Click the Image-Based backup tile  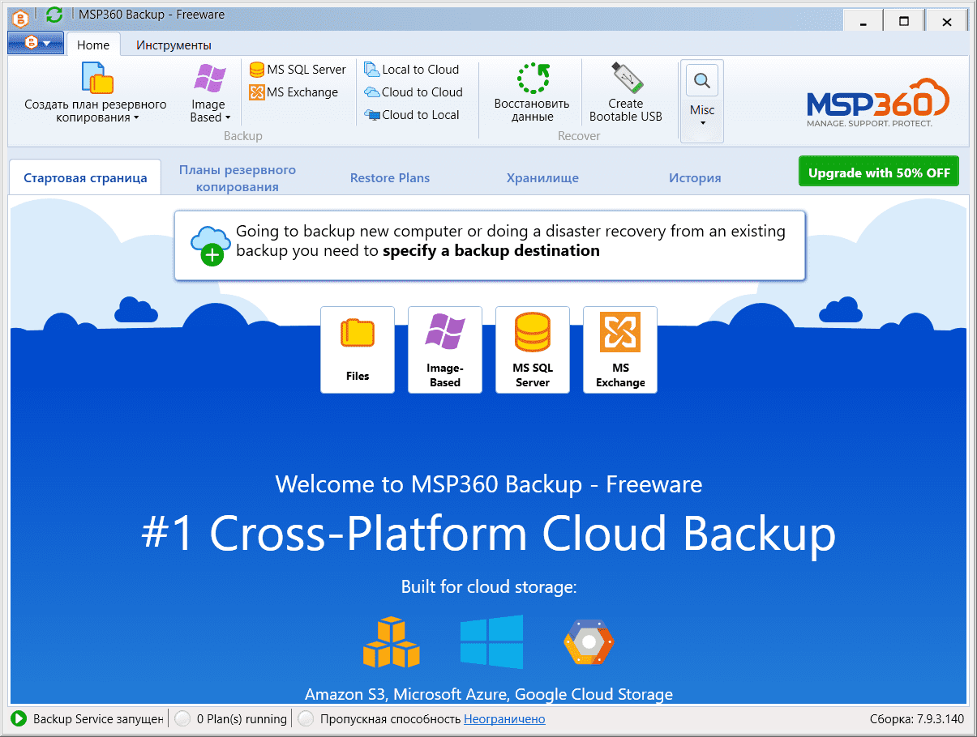[445, 350]
